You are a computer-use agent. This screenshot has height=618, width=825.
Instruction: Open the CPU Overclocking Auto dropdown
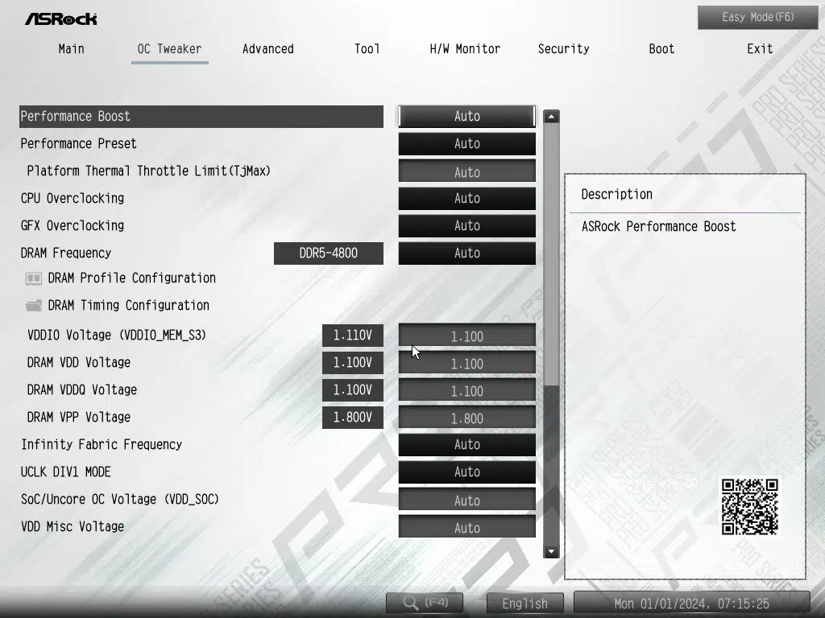[x=466, y=199]
